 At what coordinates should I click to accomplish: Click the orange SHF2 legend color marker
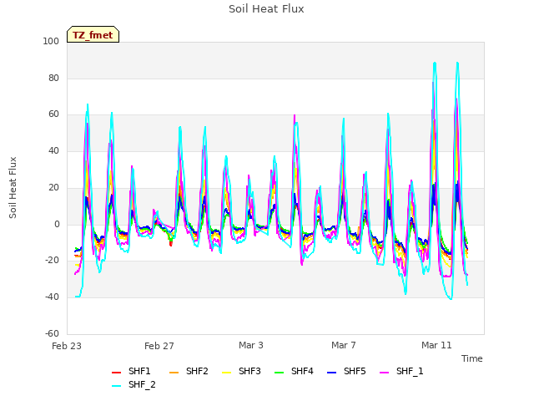(174, 373)
